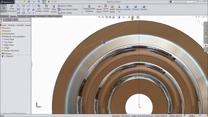This screenshot has width=208, height=117.
Task: Run Repair Sketch tool
Action: point(99,9)
